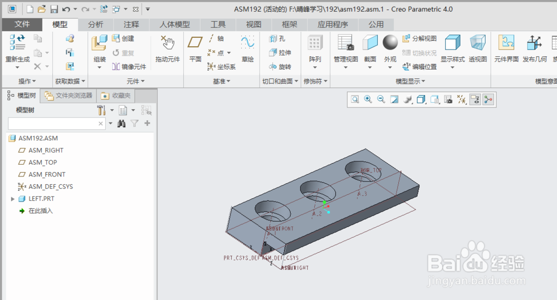The width and height of the screenshot is (557, 300).
Task: Open the 文件夹浏览器 navigator tab
Action: click(69, 96)
